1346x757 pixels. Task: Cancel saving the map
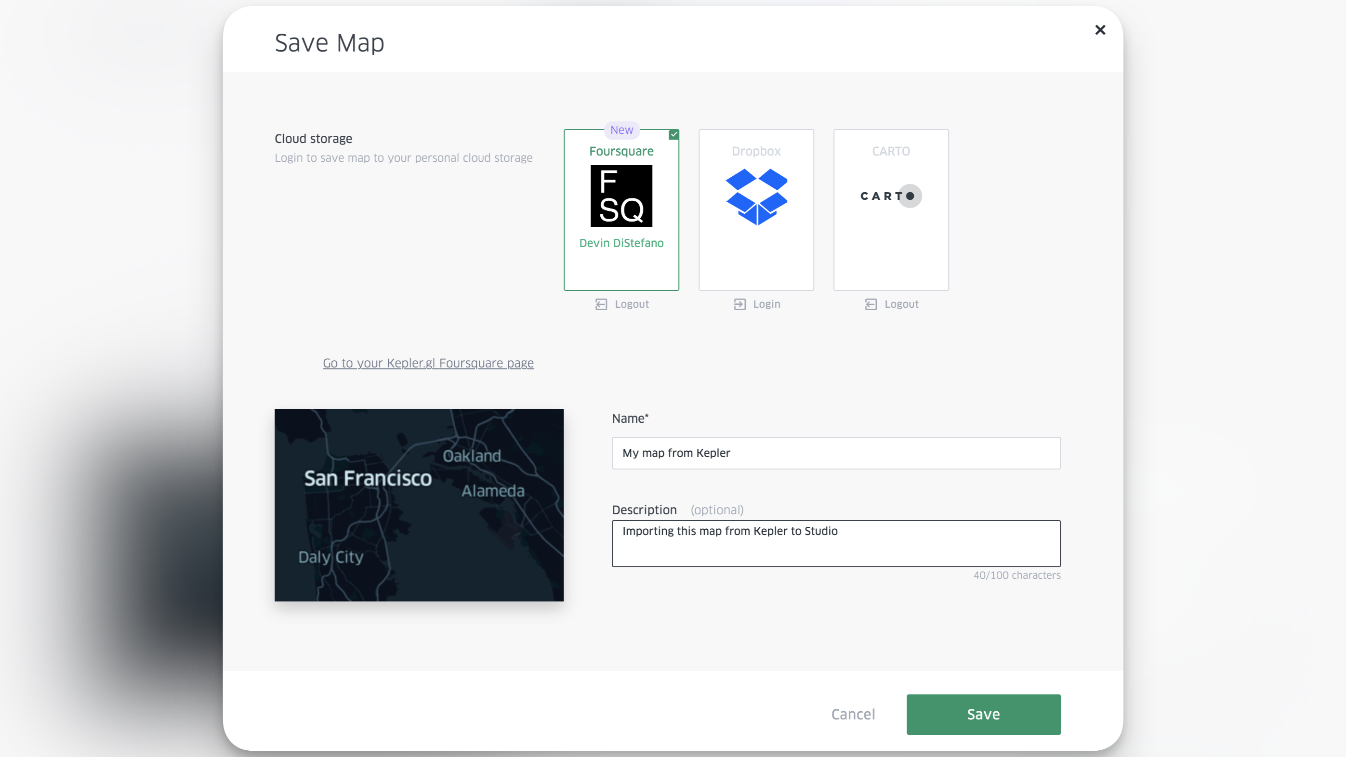[x=853, y=714]
